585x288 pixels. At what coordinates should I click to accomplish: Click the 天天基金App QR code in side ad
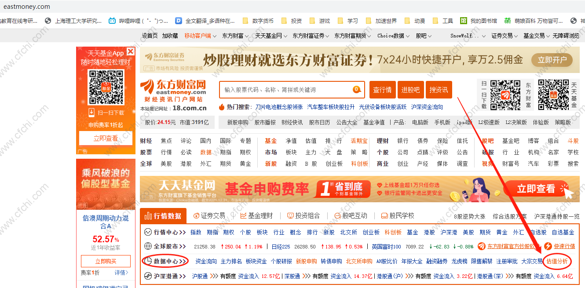click(x=106, y=87)
